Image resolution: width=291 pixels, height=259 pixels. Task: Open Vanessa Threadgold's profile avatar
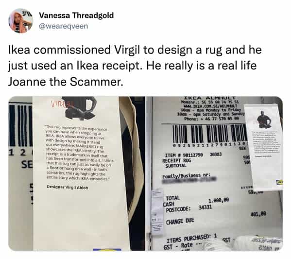coord(21,21)
